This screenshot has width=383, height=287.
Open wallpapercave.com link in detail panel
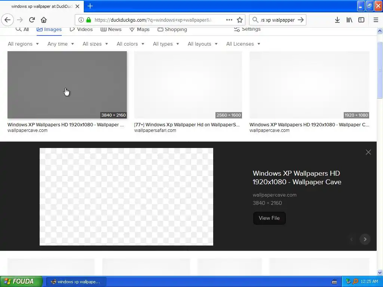point(275,195)
